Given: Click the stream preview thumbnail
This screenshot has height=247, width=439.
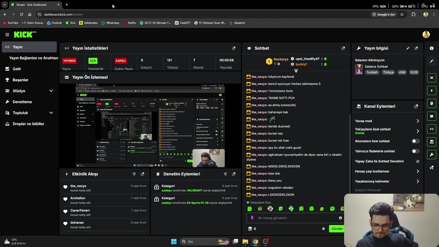Looking at the screenshot, I should pyautogui.click(x=150, y=126).
